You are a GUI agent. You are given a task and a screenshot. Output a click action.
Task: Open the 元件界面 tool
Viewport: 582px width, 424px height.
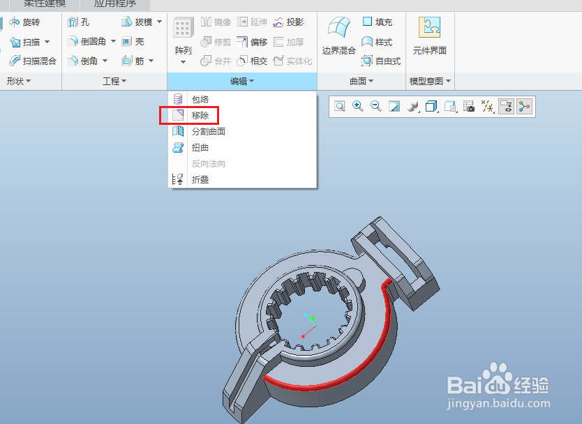(429, 36)
